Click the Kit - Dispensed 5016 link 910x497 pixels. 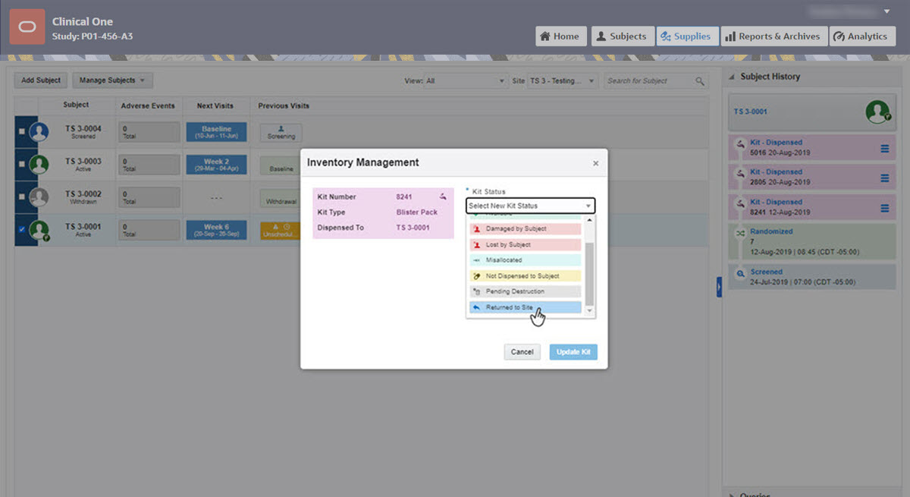(776, 142)
